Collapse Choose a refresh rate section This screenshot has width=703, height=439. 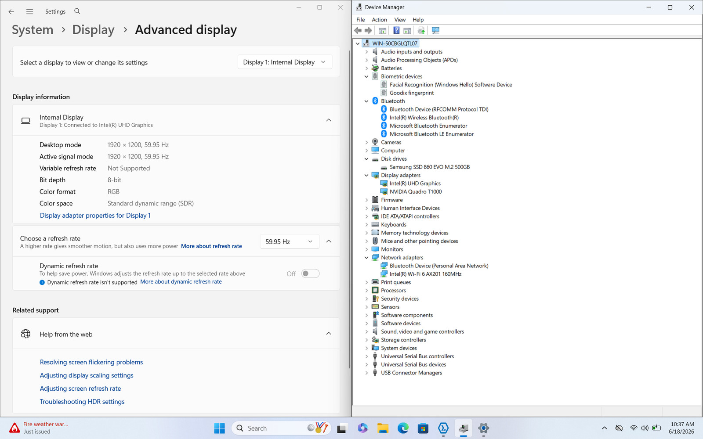coord(329,241)
